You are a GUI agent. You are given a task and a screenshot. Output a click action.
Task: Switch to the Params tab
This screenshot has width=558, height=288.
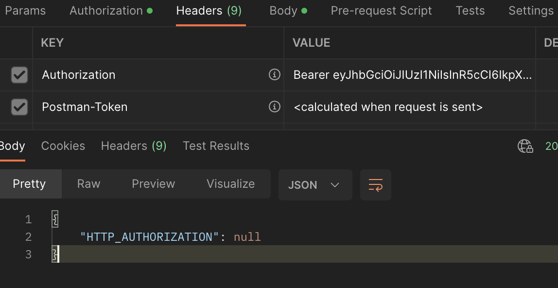(x=25, y=11)
